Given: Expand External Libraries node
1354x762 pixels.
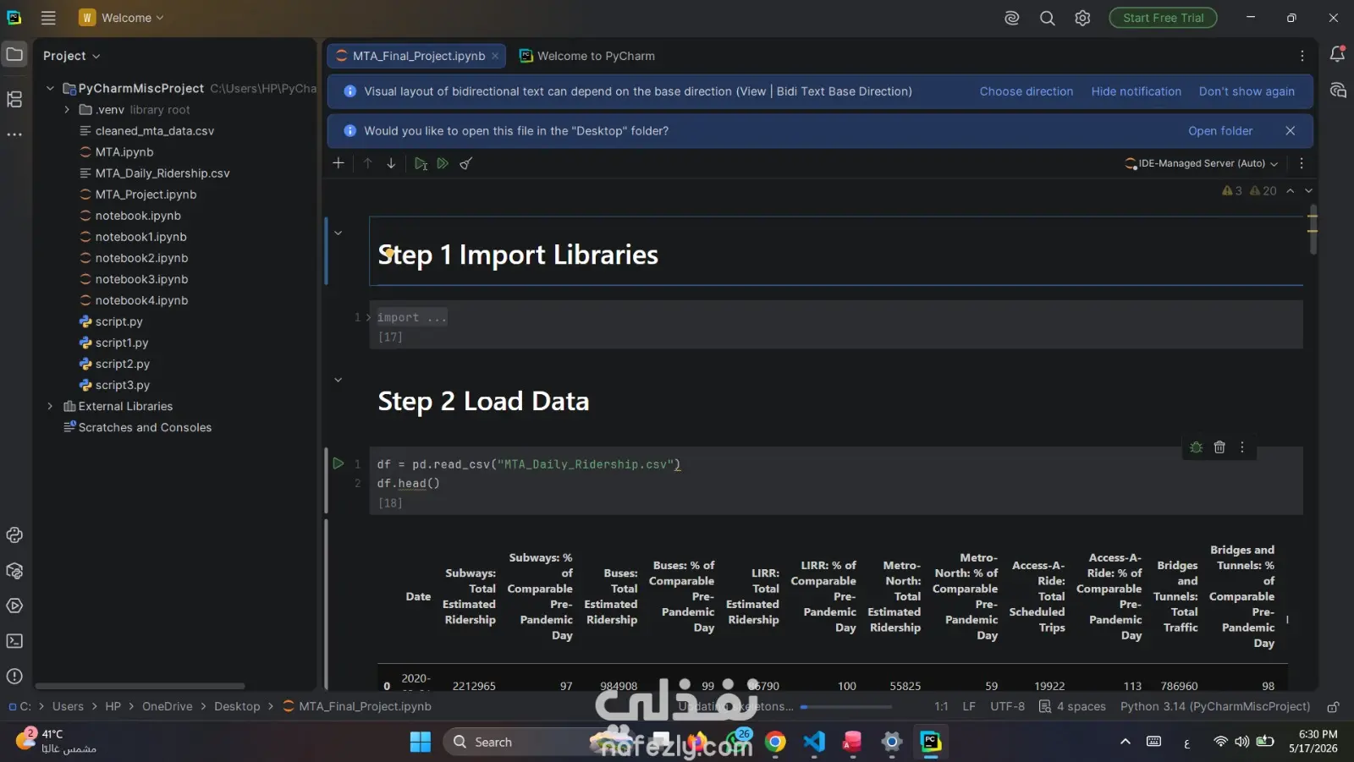Looking at the screenshot, I should pos(50,406).
